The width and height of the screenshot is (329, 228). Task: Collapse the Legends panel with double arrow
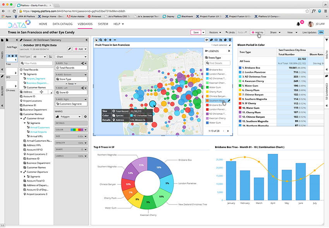[x=228, y=51]
